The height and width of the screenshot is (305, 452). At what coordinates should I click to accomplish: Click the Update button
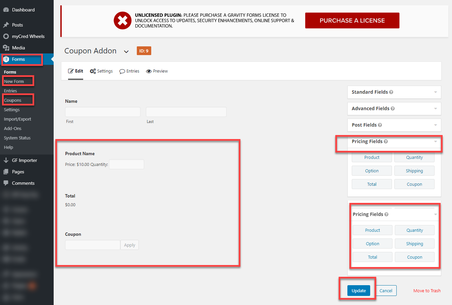coord(358,291)
